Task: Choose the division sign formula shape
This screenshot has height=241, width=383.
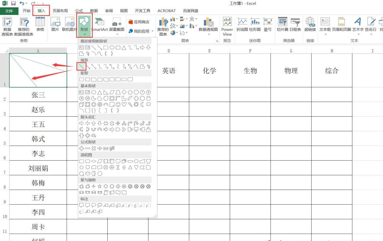Action: pos(100,148)
